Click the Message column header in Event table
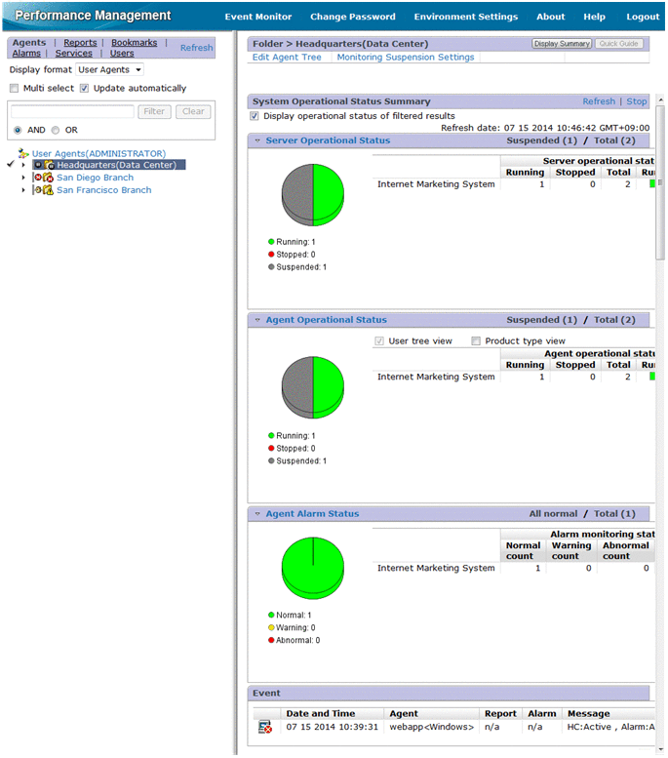The image size is (668, 758). (589, 714)
